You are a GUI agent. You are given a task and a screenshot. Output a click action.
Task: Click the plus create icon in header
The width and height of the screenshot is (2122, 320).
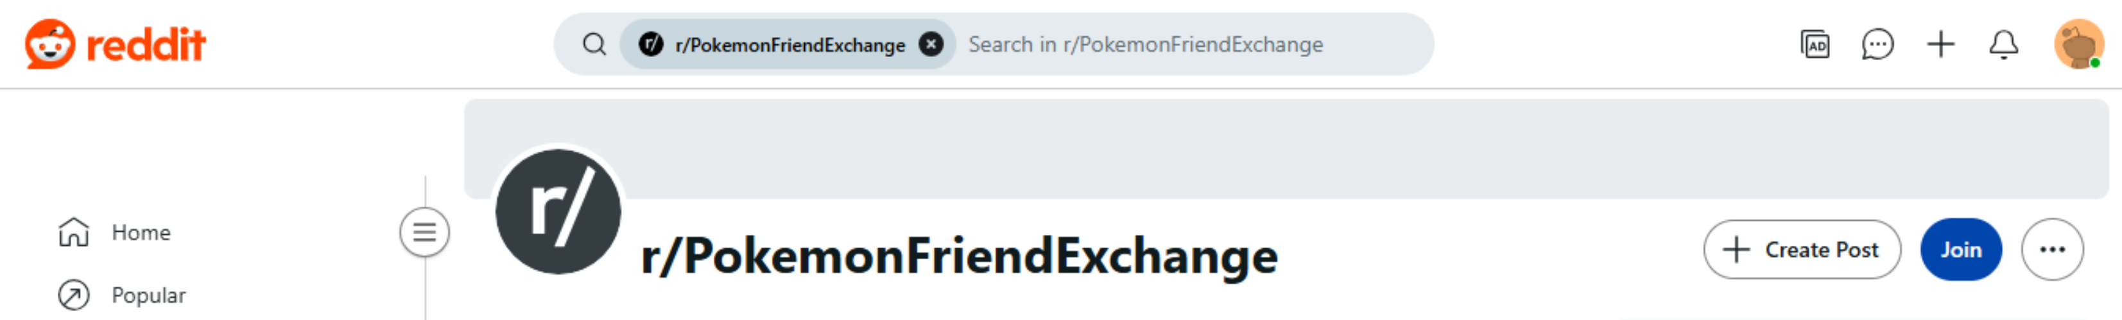coord(1940,44)
